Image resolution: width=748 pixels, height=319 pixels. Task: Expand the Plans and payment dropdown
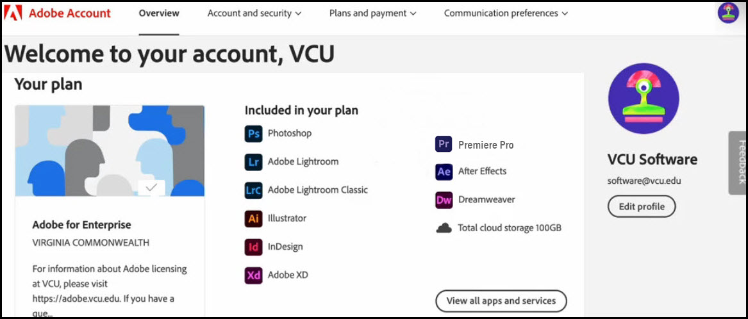(x=372, y=13)
